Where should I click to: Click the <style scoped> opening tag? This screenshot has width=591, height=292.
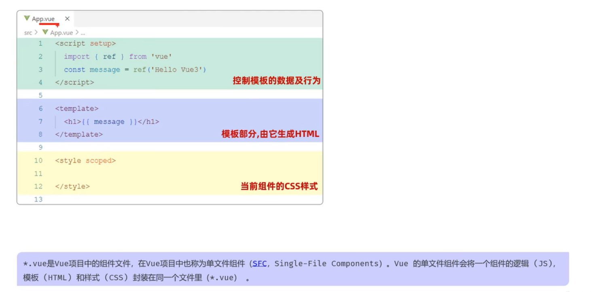tap(85, 161)
